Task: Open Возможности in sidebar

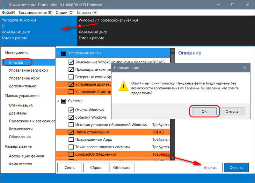Action: tap(21, 129)
